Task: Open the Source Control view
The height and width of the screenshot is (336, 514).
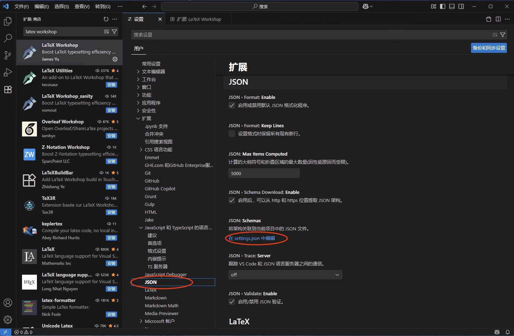Action: pyautogui.click(x=8, y=55)
